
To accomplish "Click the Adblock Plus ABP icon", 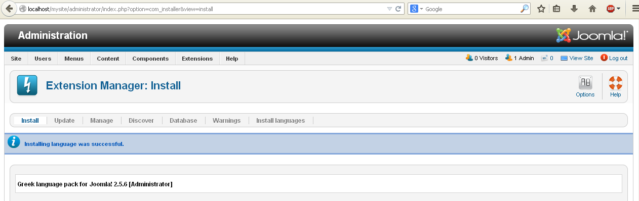I will click(x=611, y=9).
